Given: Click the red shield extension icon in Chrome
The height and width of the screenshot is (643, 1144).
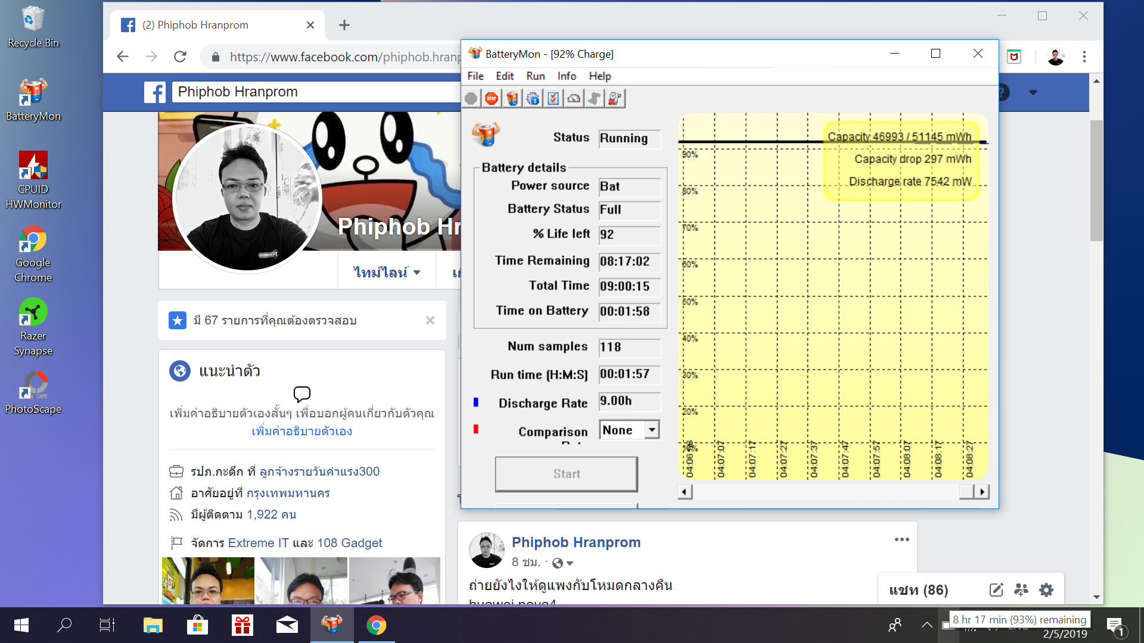Looking at the screenshot, I should 1014,57.
